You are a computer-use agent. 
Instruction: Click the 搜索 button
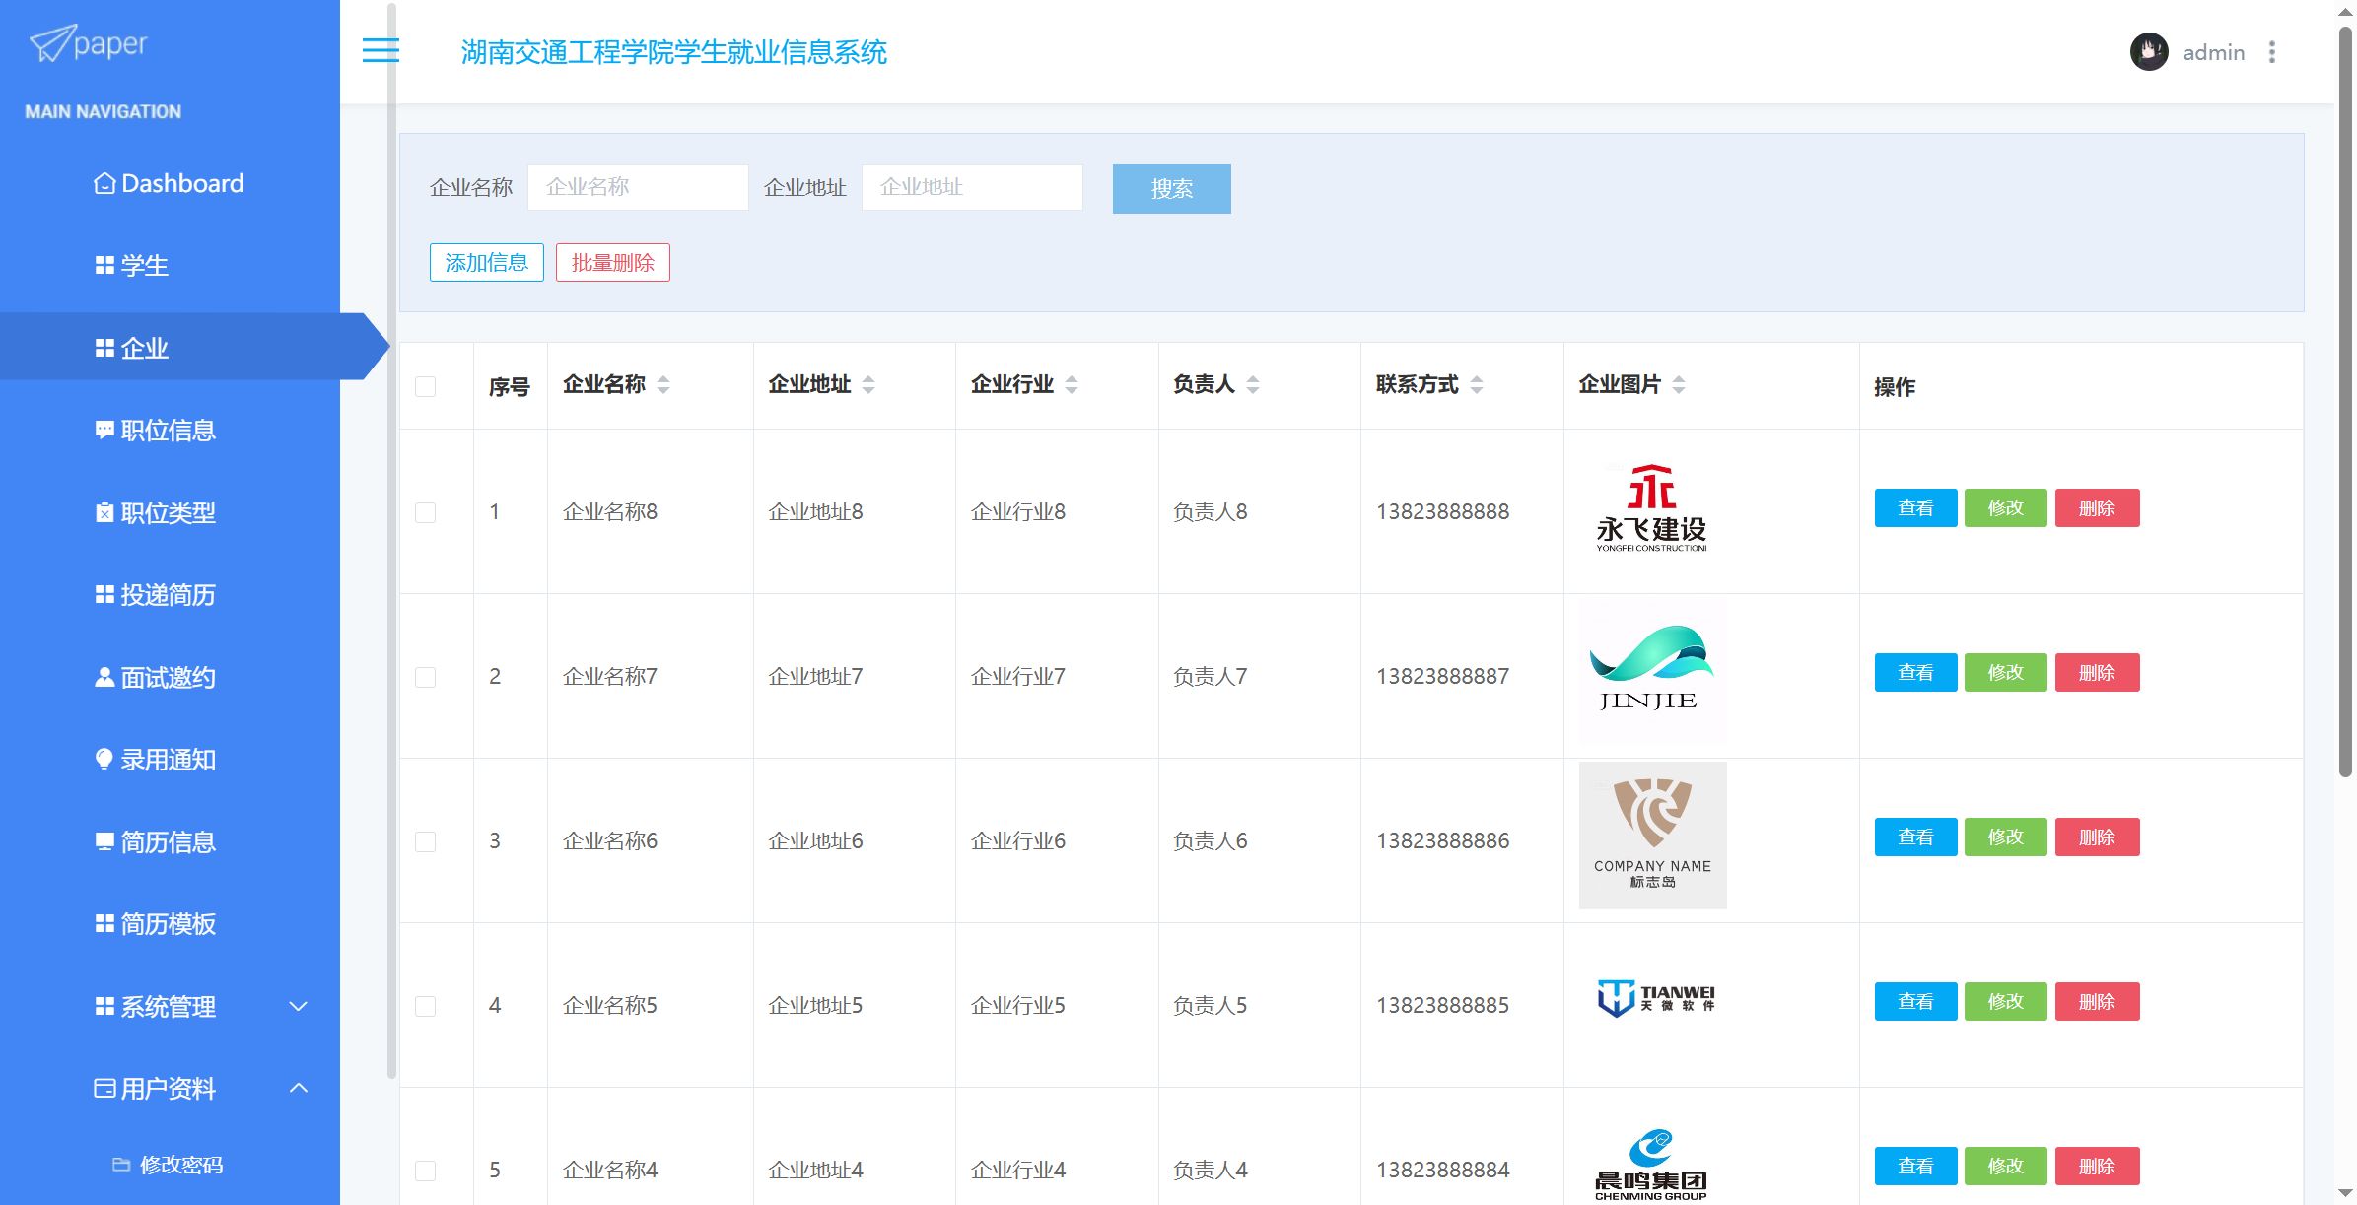pyautogui.click(x=1172, y=188)
